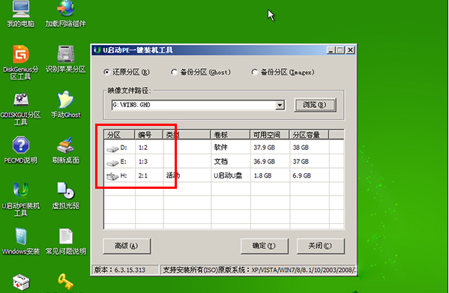This screenshot has height=293, width=449.
Task: Open the My Computer desktop icon
Action: [21, 13]
